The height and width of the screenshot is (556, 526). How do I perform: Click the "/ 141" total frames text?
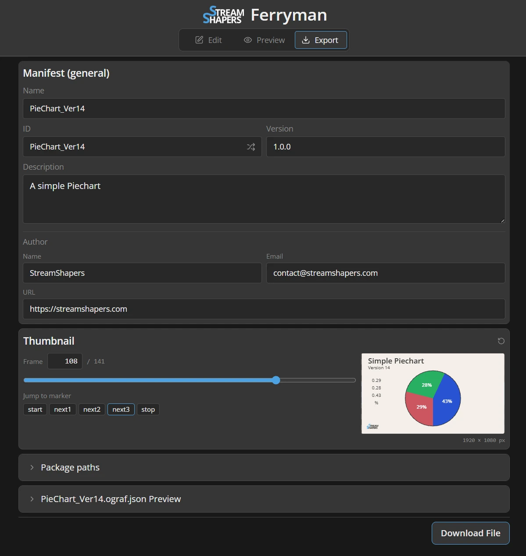(x=96, y=361)
